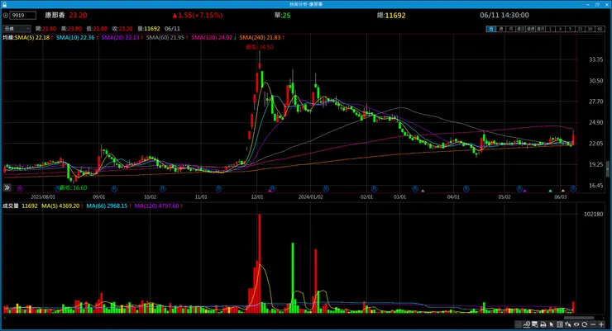Click the volume MA(120) 4797.60 label
The width and height of the screenshot is (612, 331).
click(x=159, y=206)
